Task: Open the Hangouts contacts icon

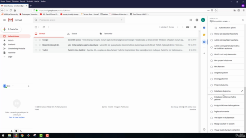Action: click(x=12, y=131)
